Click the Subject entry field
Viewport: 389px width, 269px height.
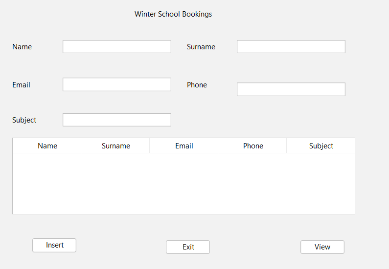[116, 120]
